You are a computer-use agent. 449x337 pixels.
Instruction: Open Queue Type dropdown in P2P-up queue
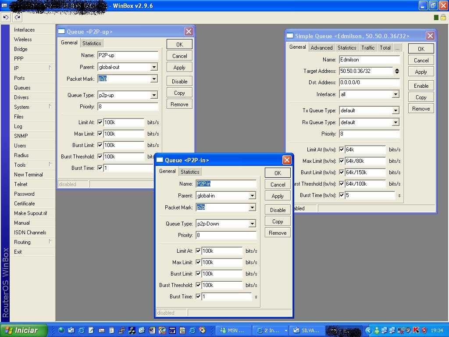click(154, 95)
